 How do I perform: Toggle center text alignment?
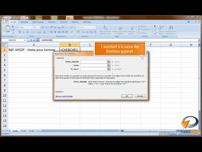55,32
